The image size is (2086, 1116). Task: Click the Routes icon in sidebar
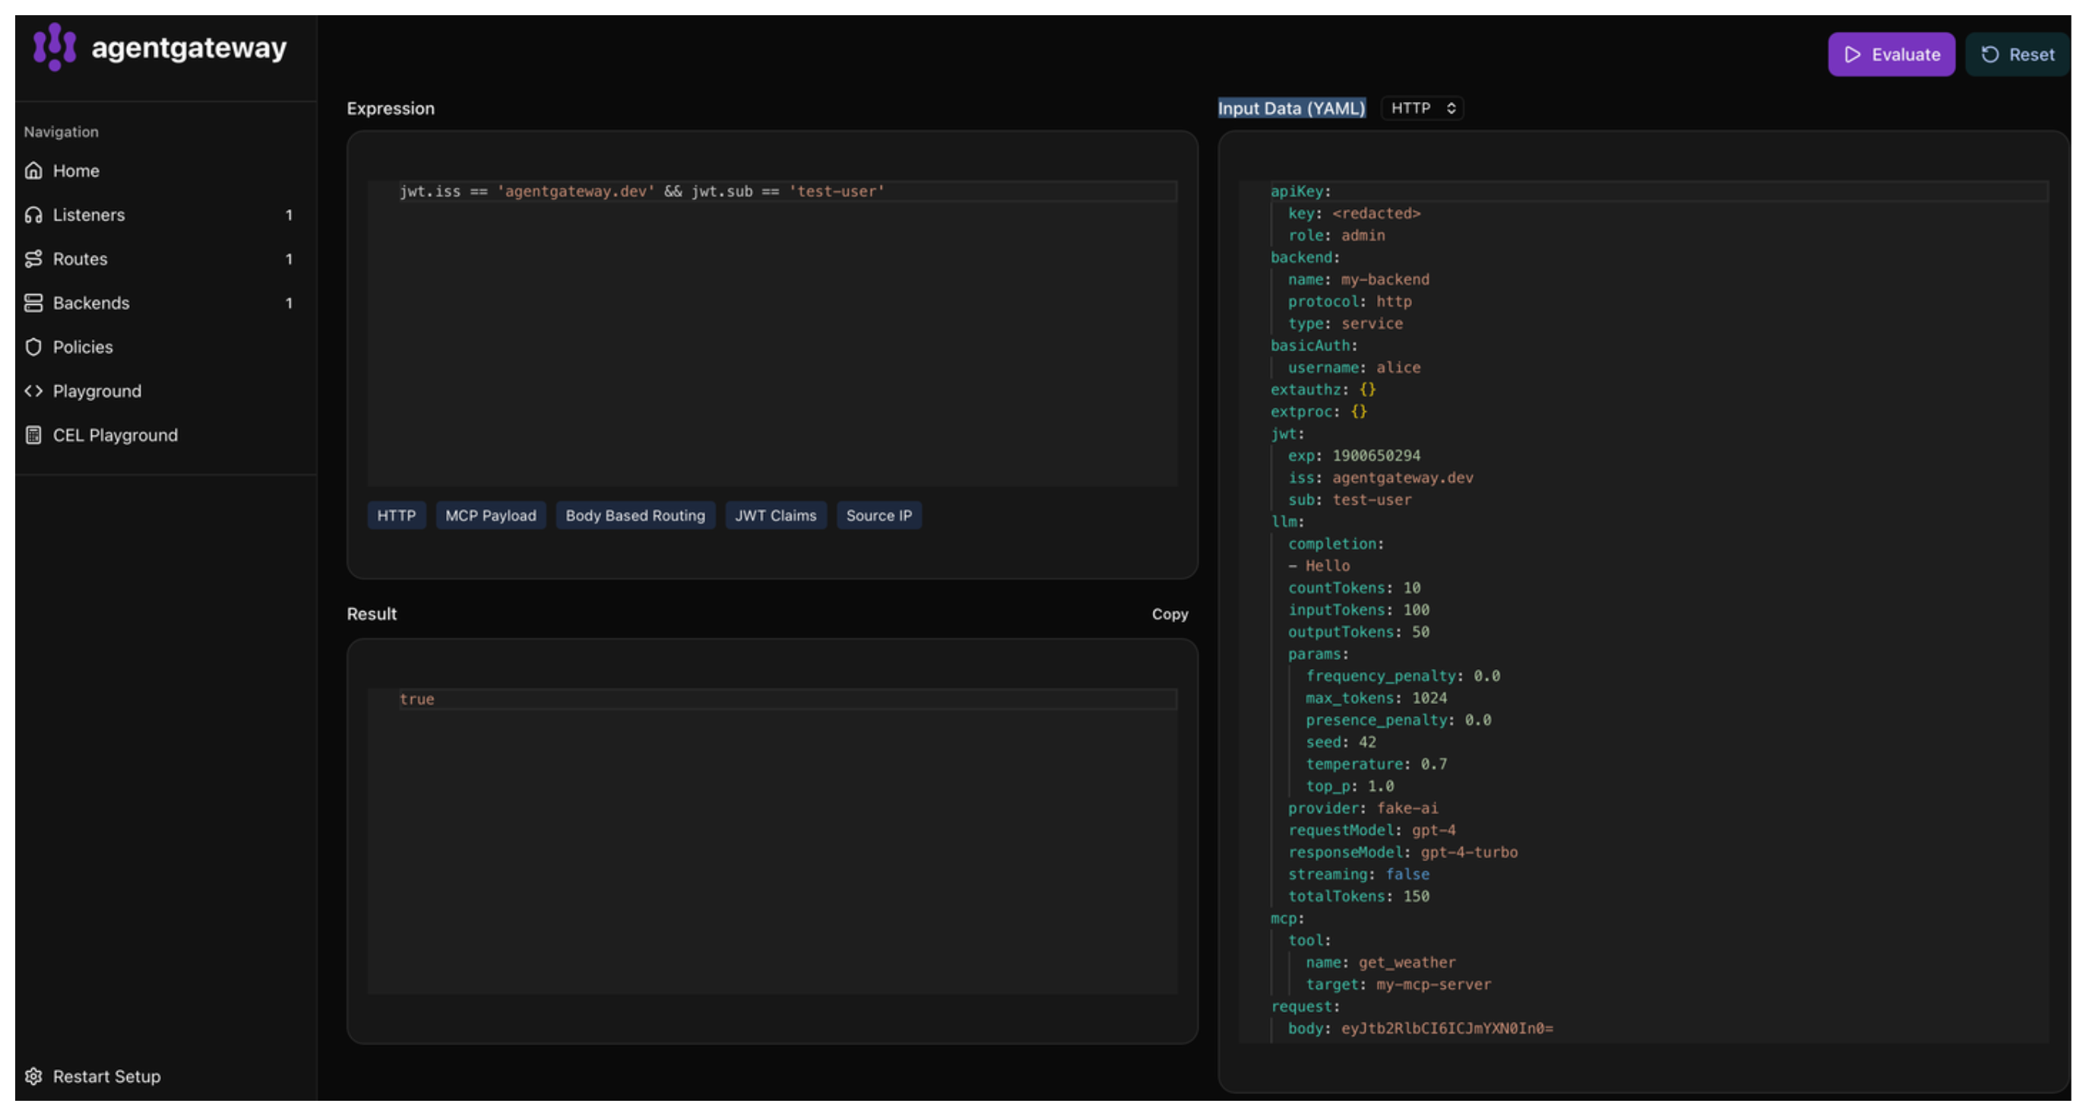33,258
